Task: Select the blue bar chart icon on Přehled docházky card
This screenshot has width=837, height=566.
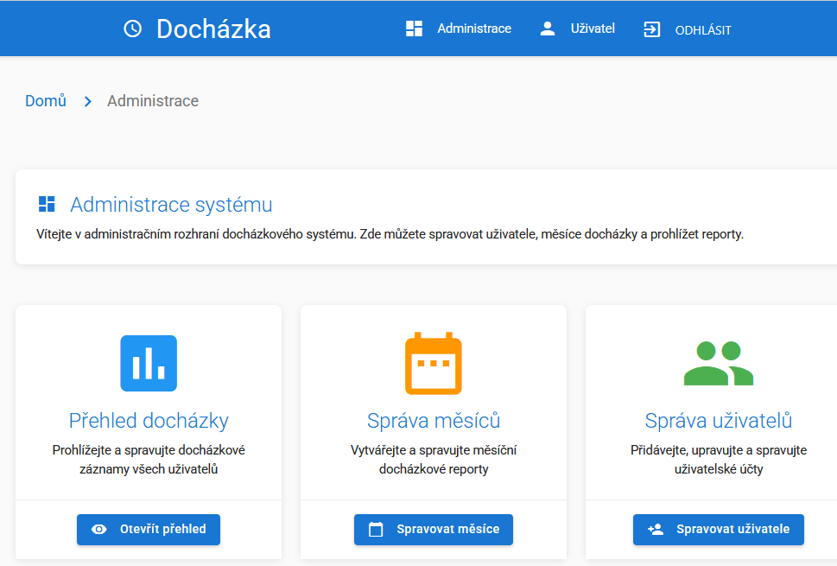Action: click(x=148, y=363)
